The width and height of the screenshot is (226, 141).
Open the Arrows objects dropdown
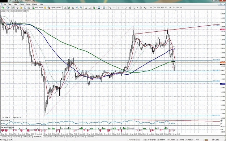[x=145, y=8]
